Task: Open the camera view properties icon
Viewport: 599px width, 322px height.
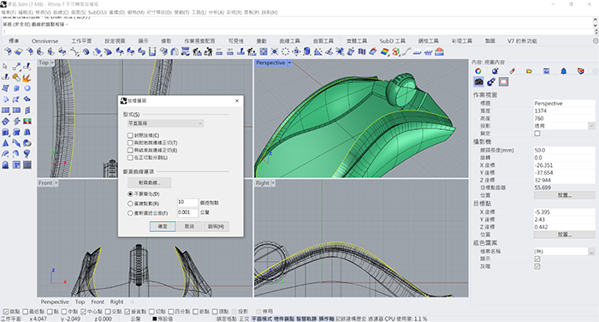Action: pos(478,81)
